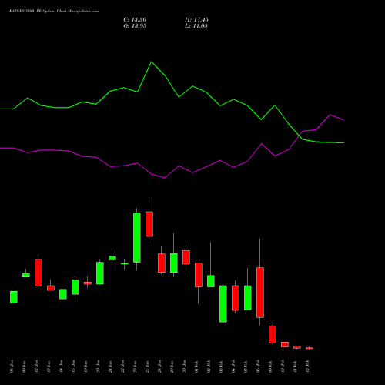Select the low value L: 11.05
The image size is (385, 385).
(x=196, y=26)
